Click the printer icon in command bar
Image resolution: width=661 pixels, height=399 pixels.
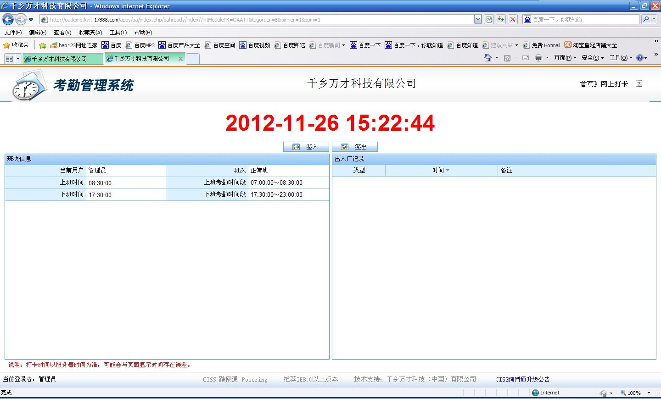538,58
